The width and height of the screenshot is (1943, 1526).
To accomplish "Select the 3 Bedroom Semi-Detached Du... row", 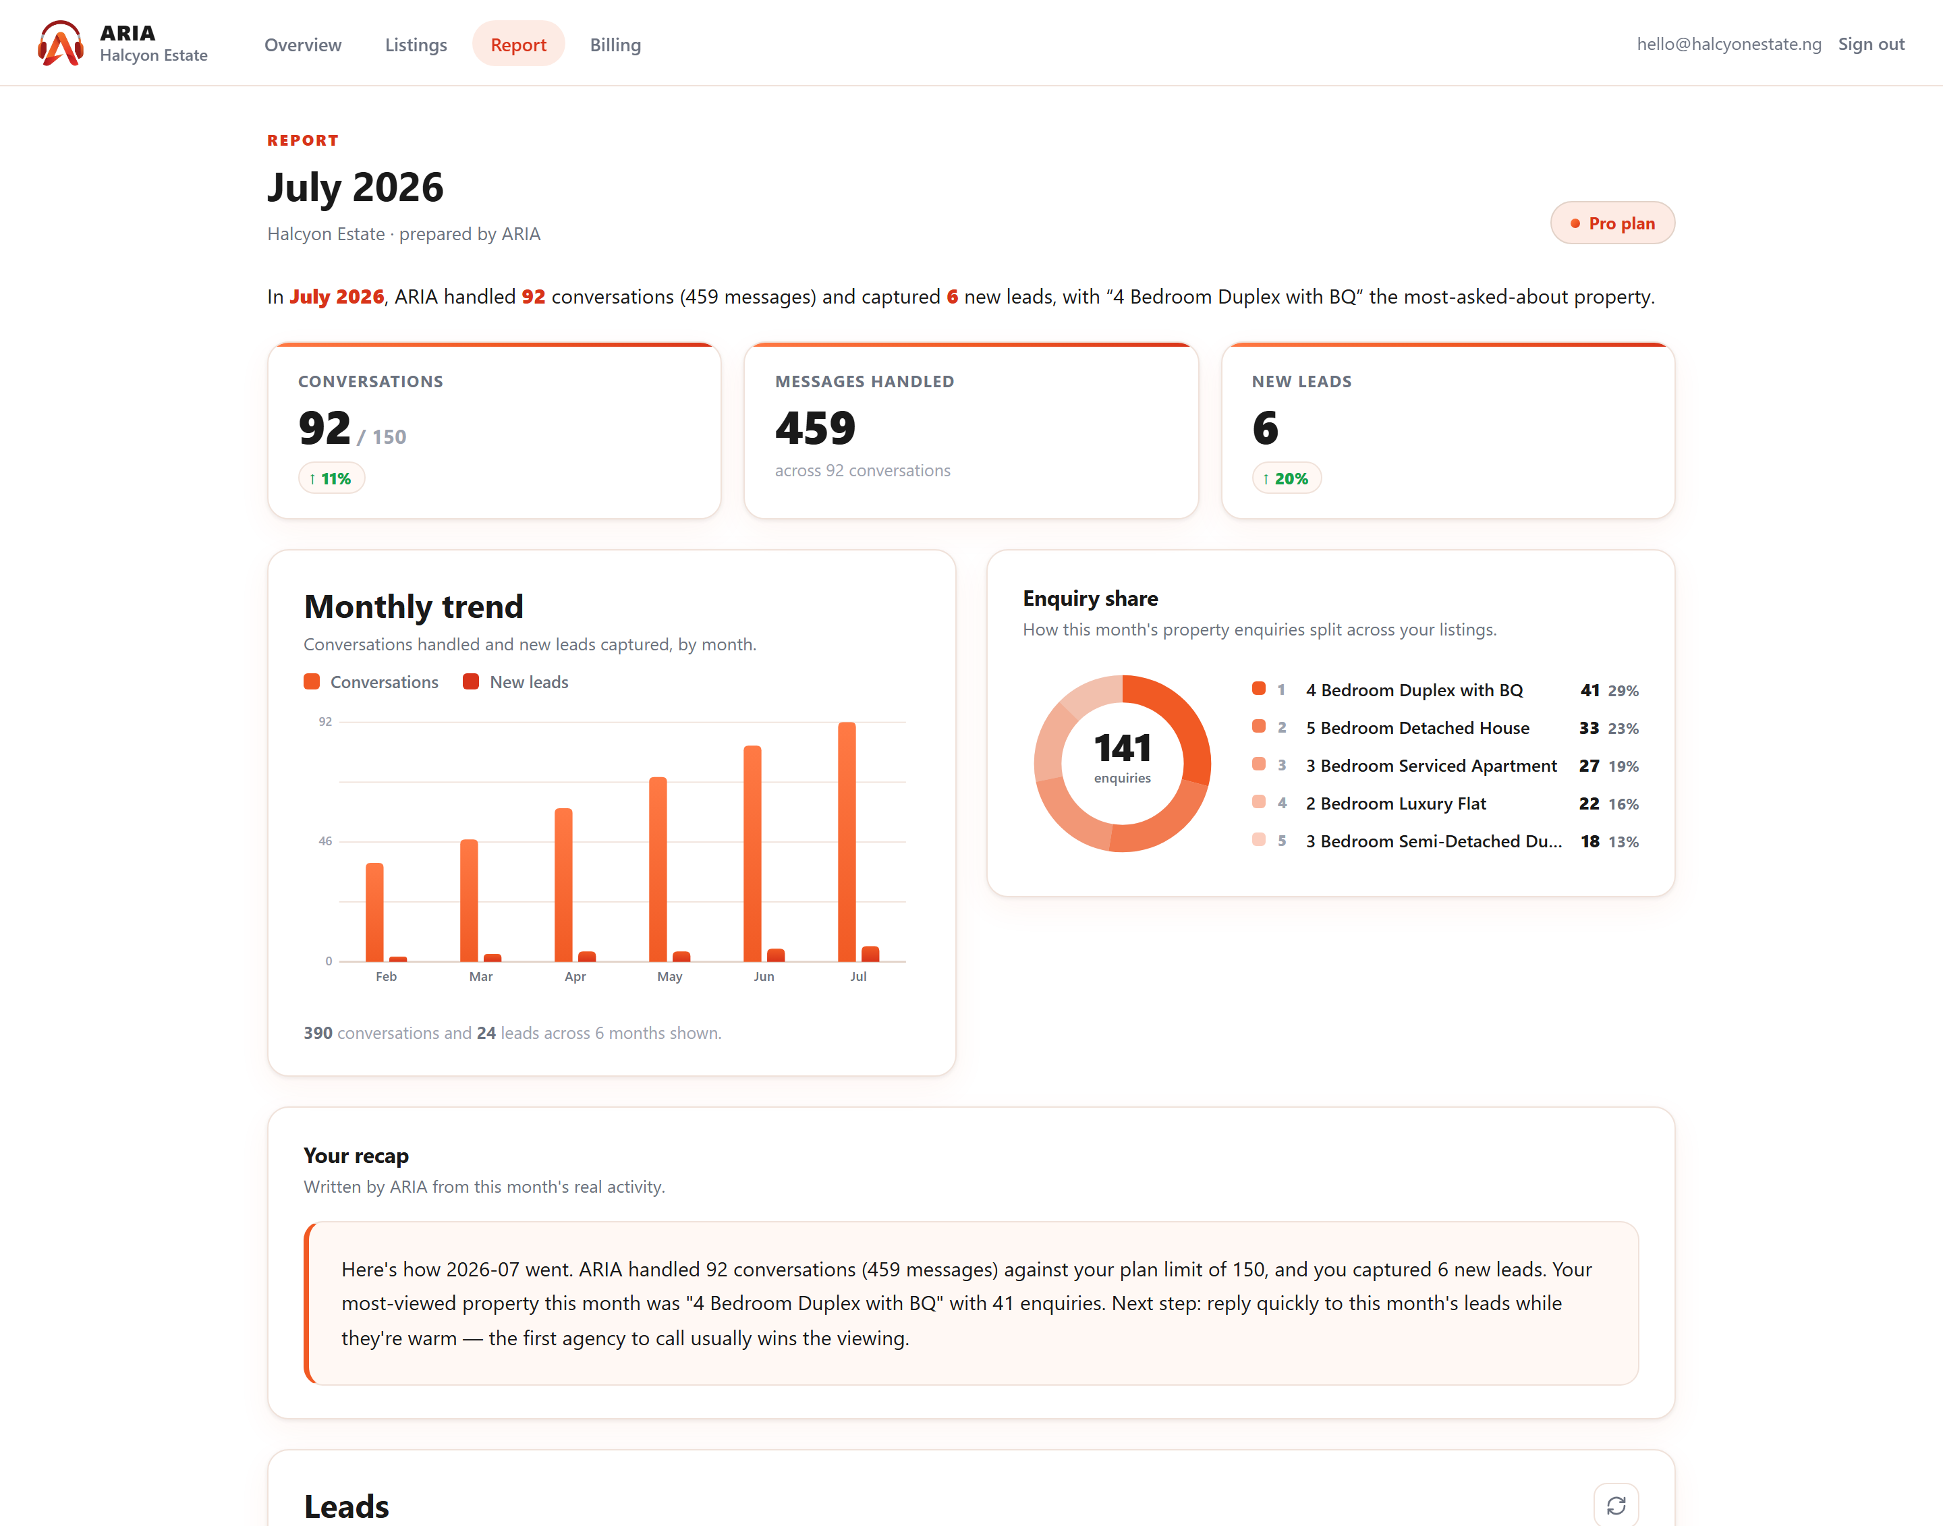I will tap(1445, 841).
